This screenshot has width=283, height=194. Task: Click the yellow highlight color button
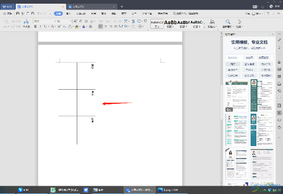point(77,27)
